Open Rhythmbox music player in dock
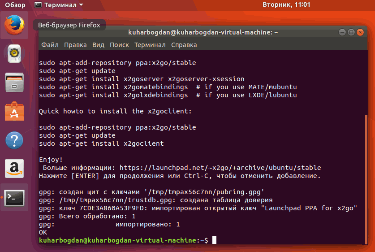This screenshot has width=375, height=252. [14, 54]
